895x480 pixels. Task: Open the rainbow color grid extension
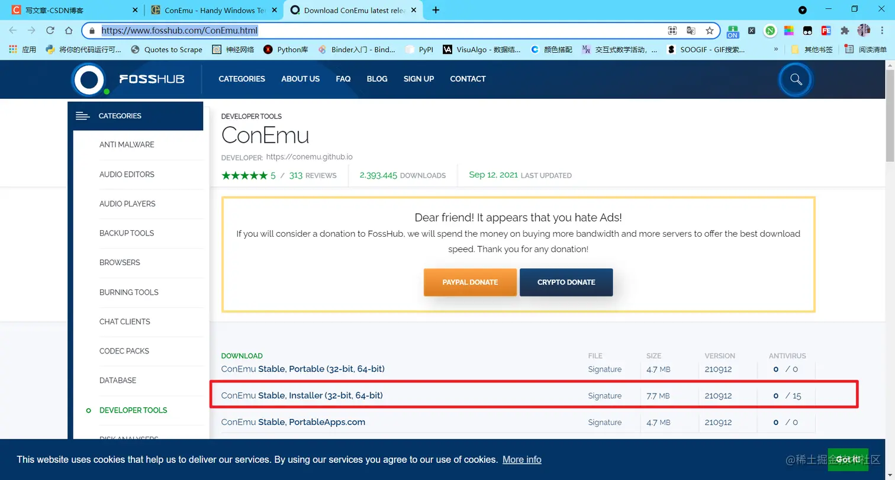(789, 31)
